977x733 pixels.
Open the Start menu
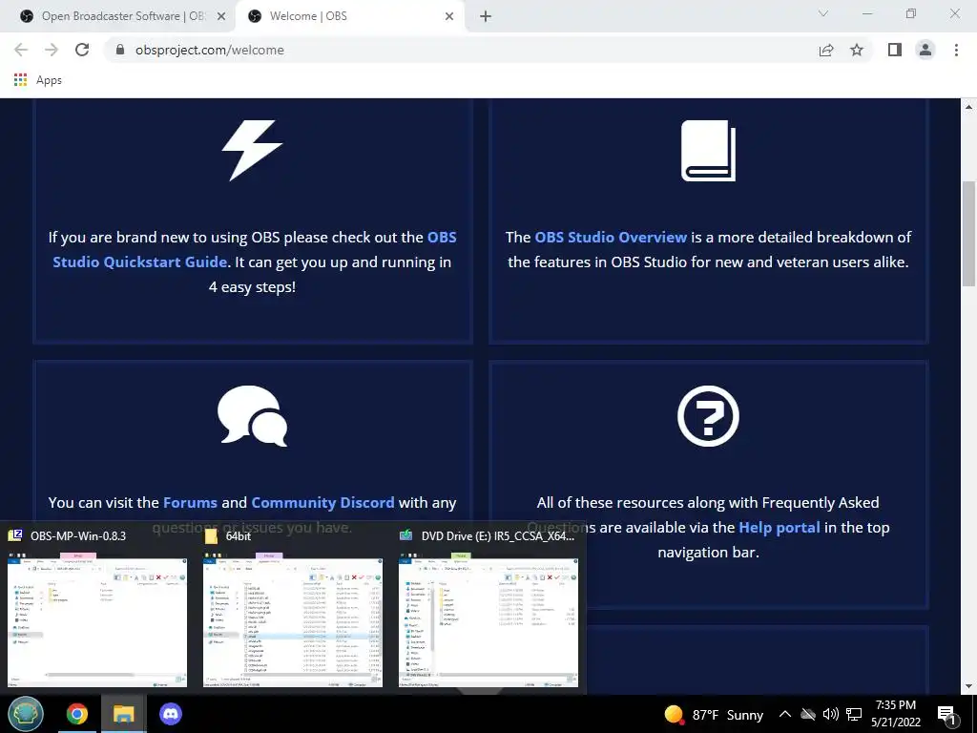pyautogui.click(x=26, y=714)
